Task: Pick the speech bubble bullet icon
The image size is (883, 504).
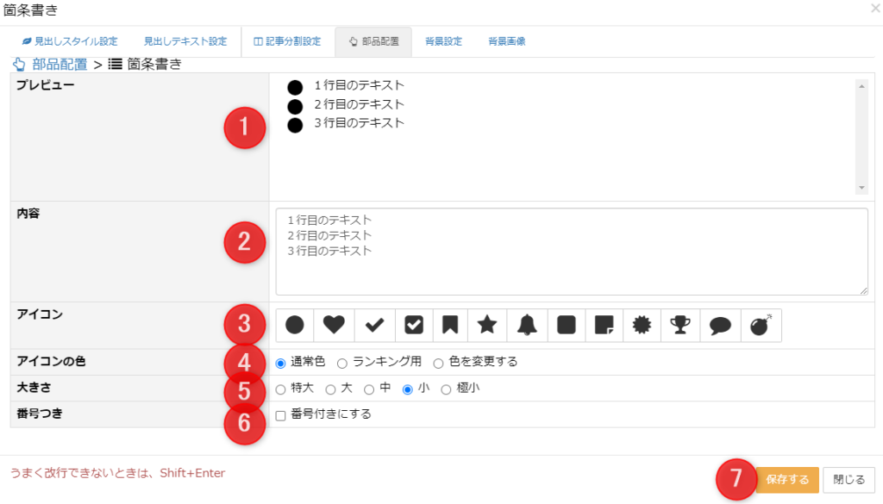Action: pos(720,325)
